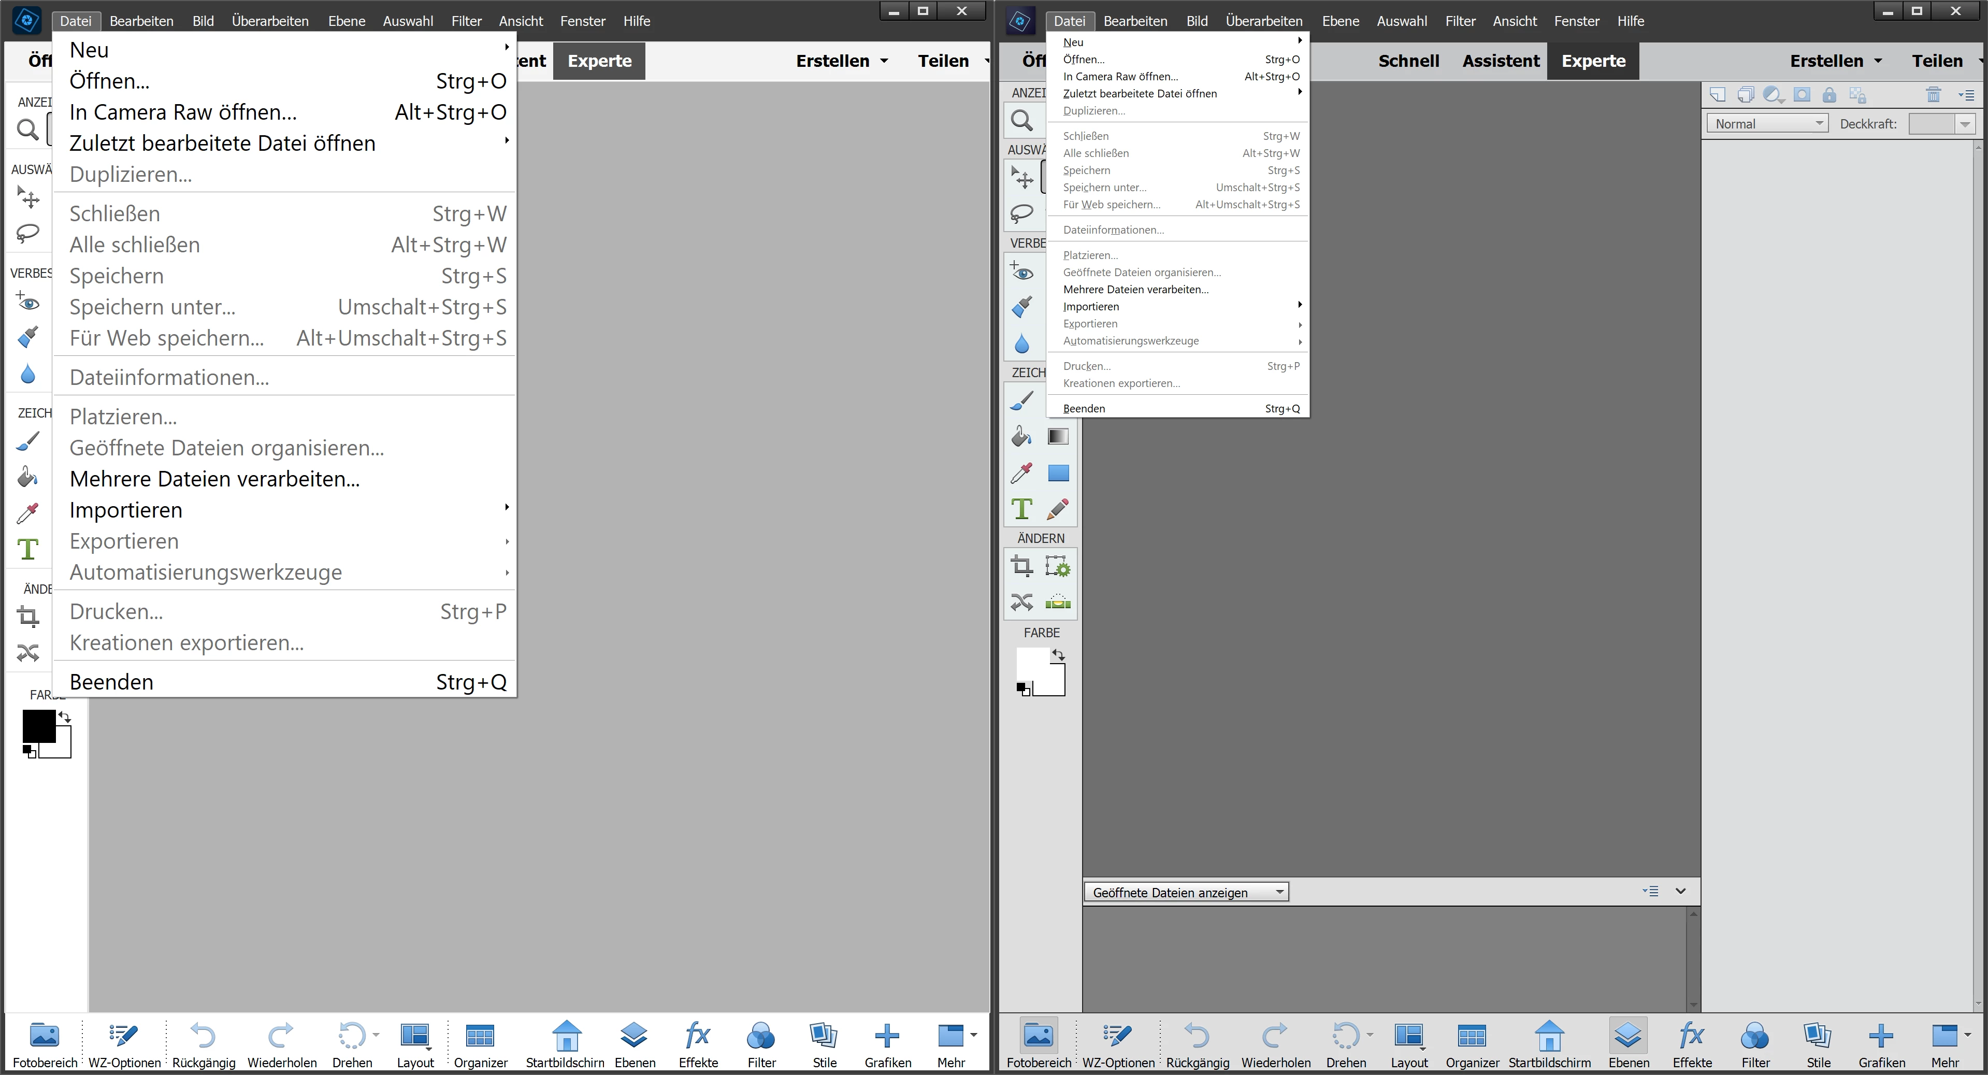Image resolution: width=1988 pixels, height=1075 pixels.
Task: Toggle lock-all-pixels padlock in layers panel
Action: (x=1829, y=95)
